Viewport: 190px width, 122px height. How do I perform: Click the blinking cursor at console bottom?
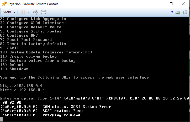(1, 119)
